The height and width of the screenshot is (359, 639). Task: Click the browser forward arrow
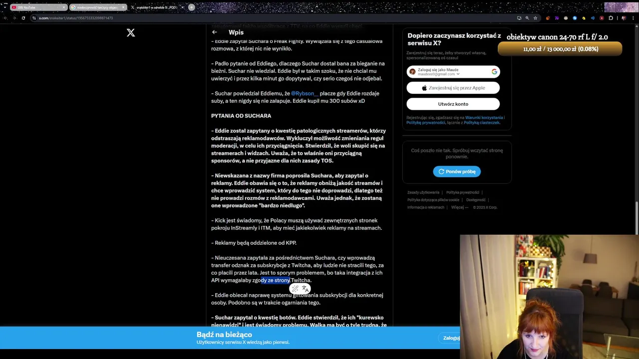tap(14, 18)
